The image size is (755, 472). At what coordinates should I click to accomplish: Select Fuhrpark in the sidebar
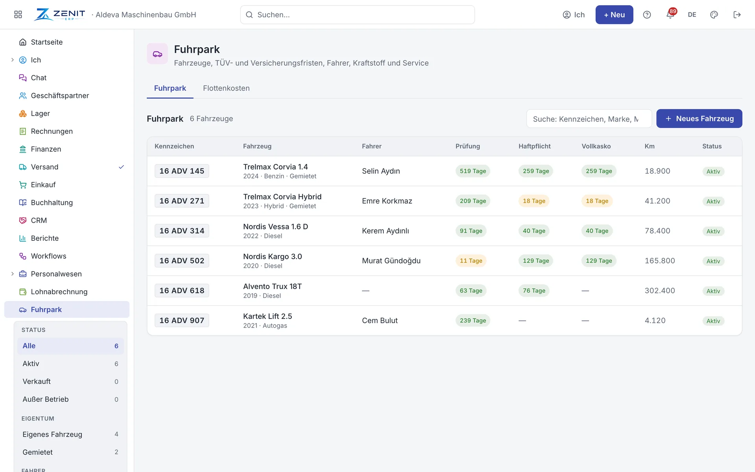(67, 310)
